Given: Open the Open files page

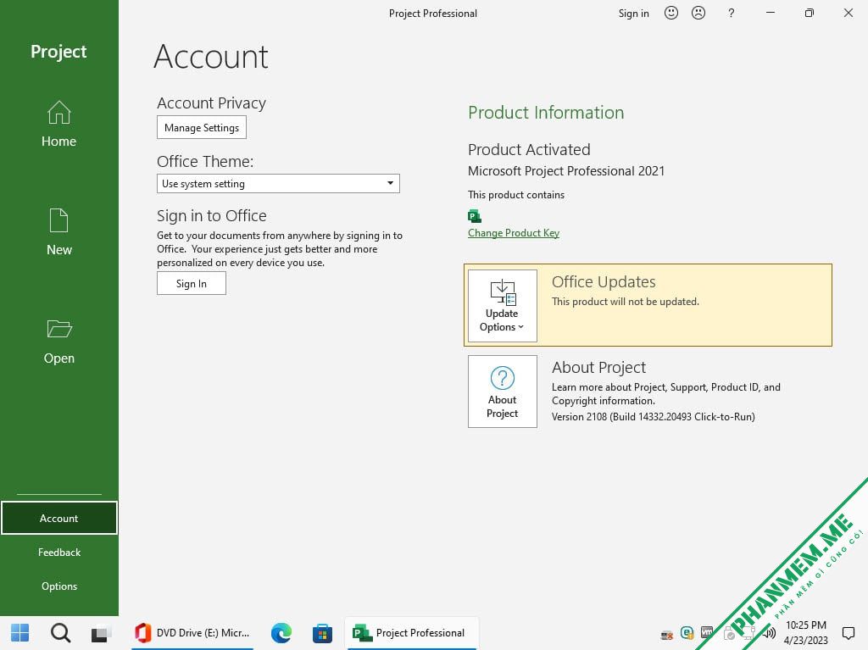Looking at the screenshot, I should (x=58, y=342).
